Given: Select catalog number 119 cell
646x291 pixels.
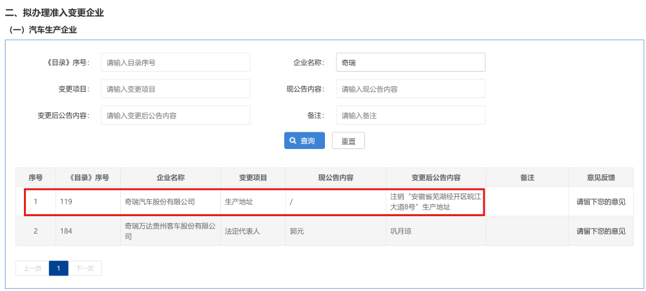Looking at the screenshot, I should pos(88,202).
